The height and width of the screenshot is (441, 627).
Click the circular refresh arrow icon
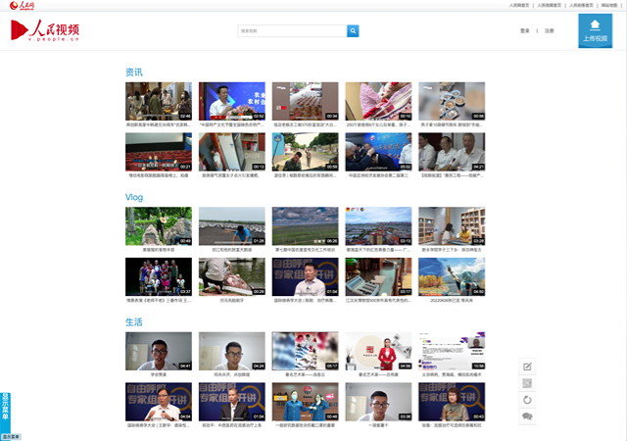pos(527,400)
